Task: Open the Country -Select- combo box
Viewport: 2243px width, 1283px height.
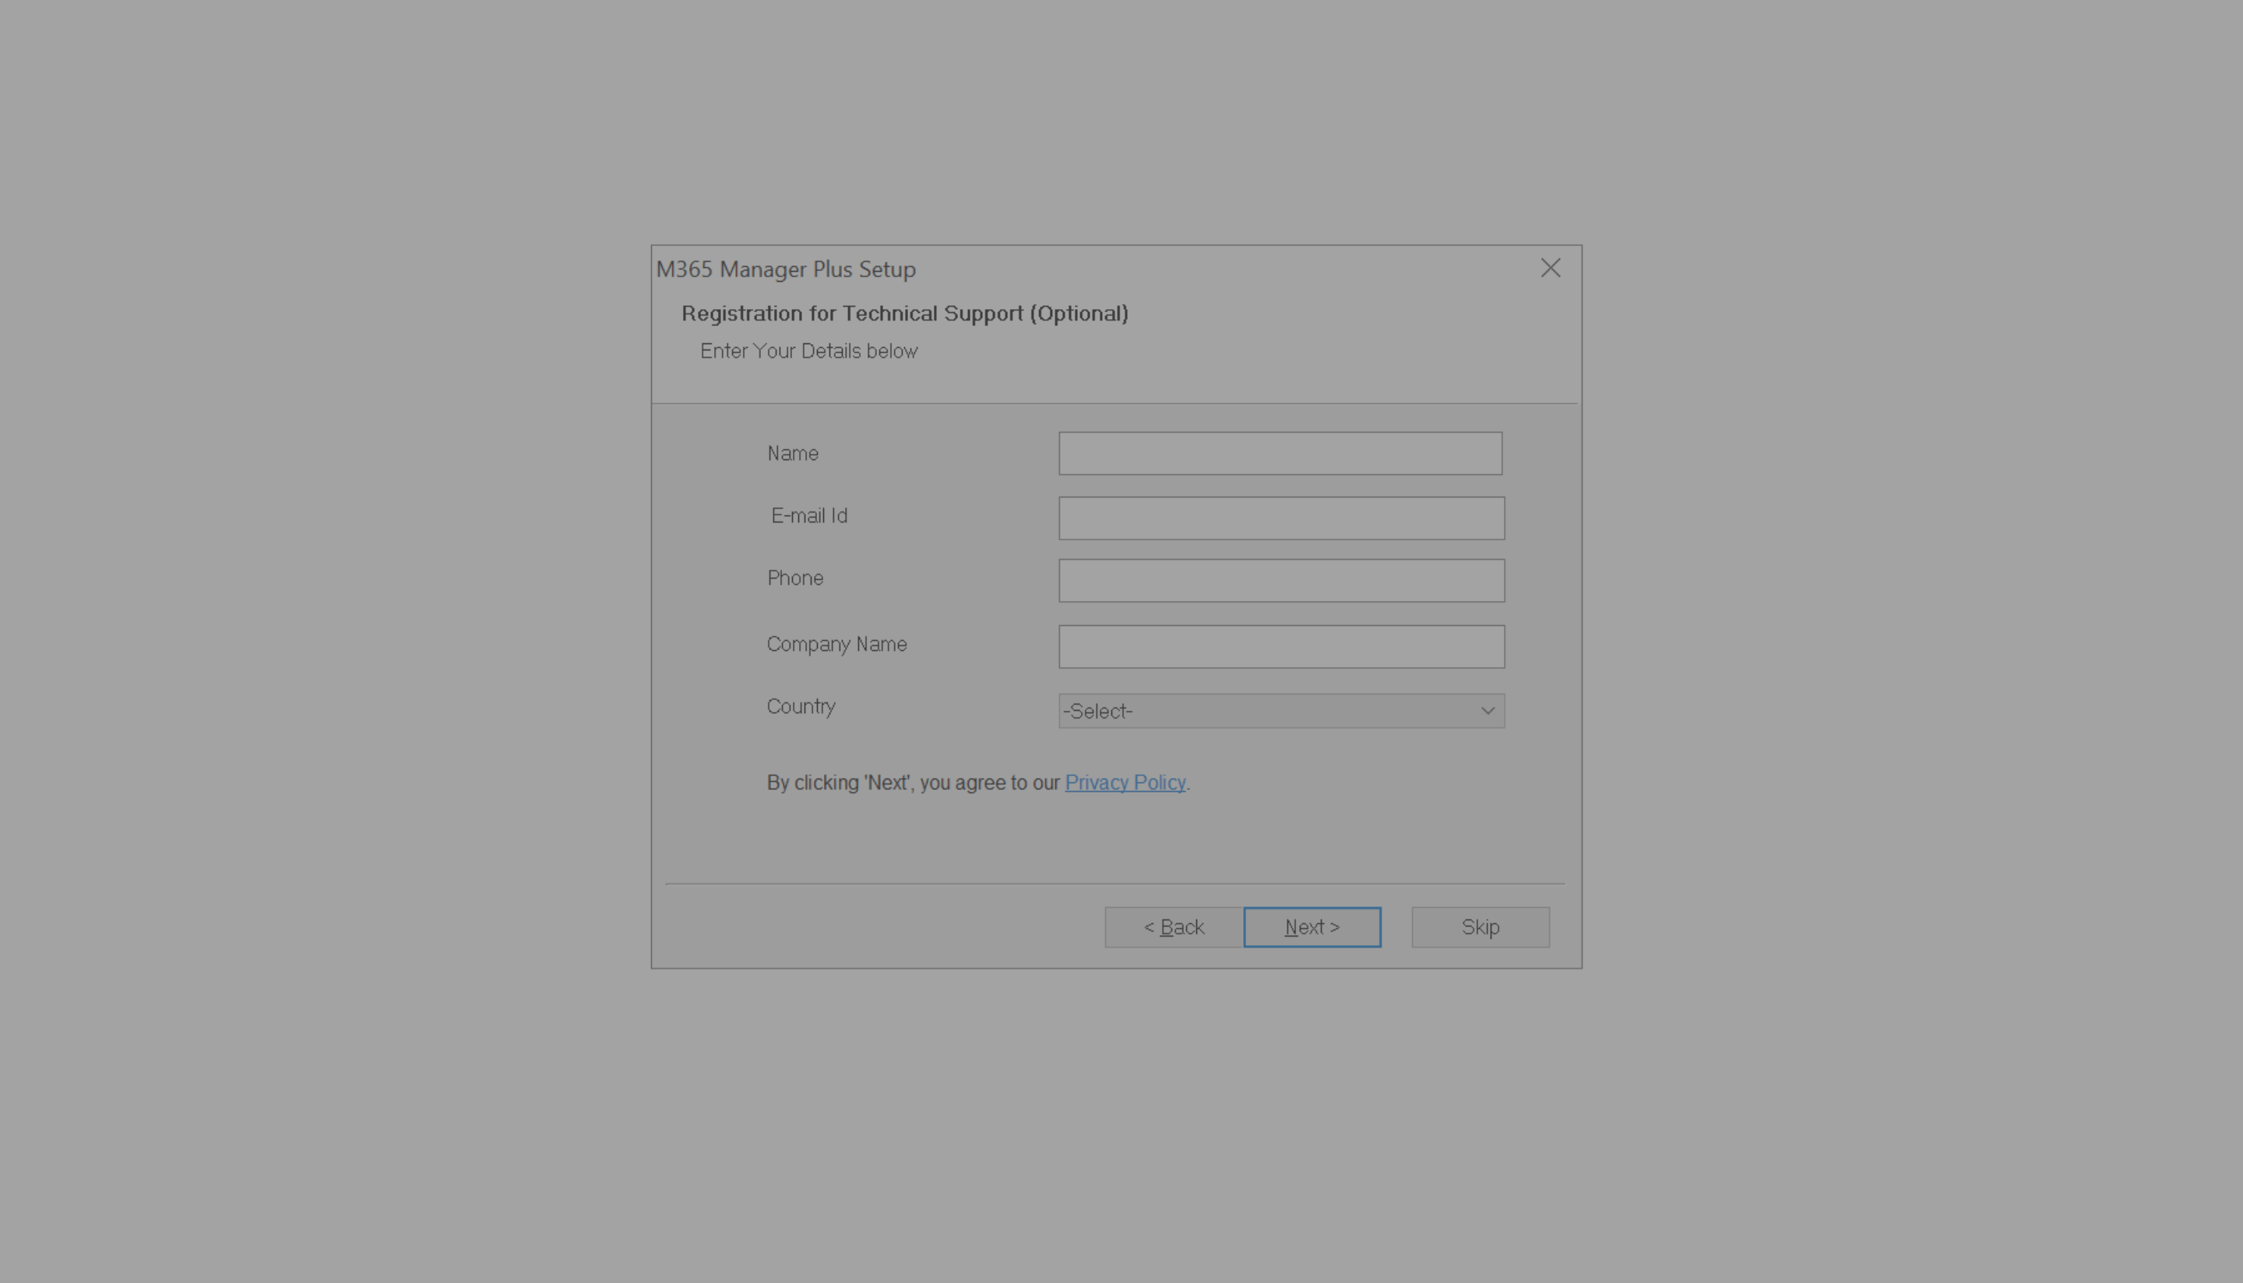Action: tap(1269, 711)
